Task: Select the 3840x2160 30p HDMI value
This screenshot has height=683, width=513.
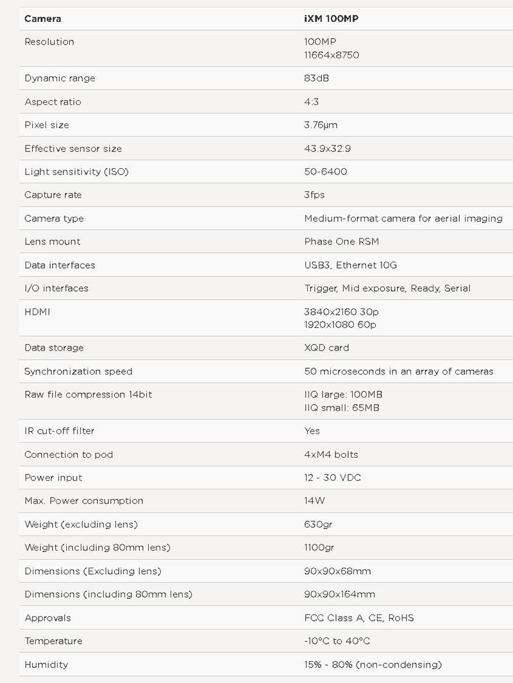Action: point(341,312)
